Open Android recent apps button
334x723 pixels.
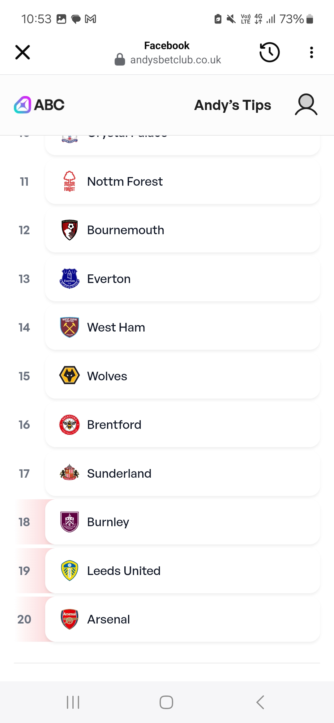click(x=73, y=702)
